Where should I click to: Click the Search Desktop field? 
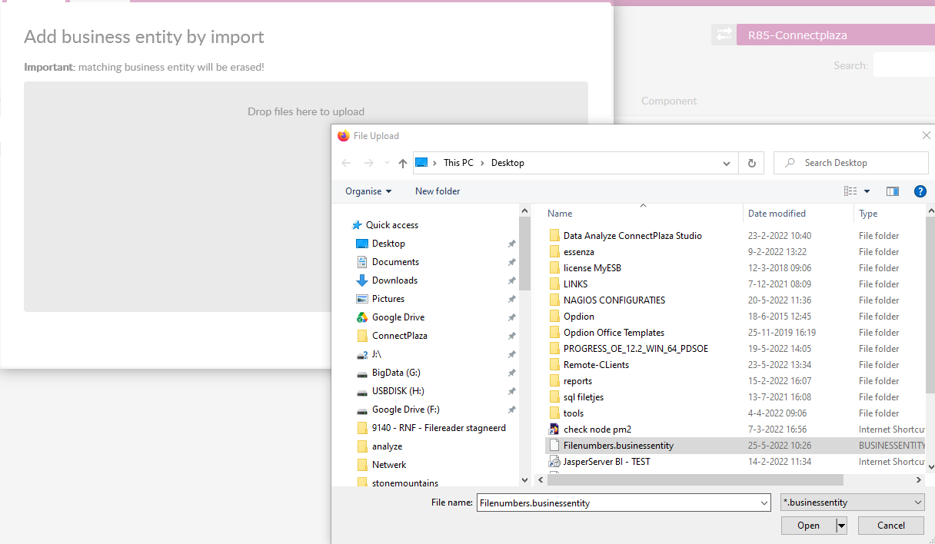coord(857,163)
